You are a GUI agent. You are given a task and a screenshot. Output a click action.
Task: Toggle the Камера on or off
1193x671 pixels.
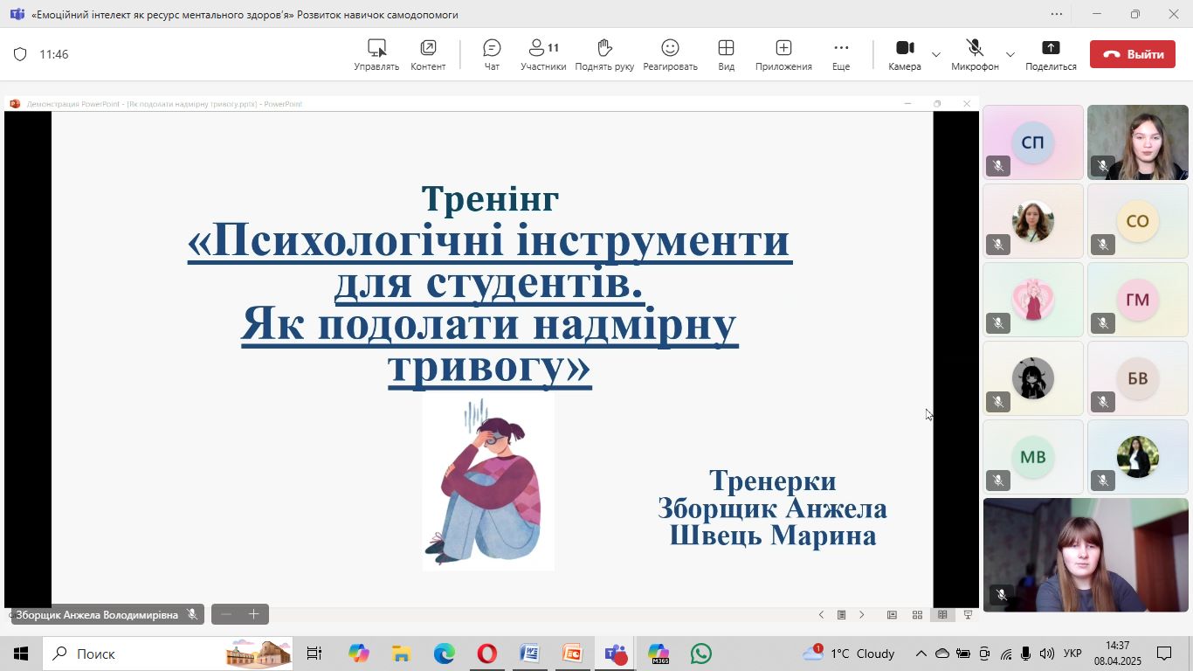coord(905,54)
